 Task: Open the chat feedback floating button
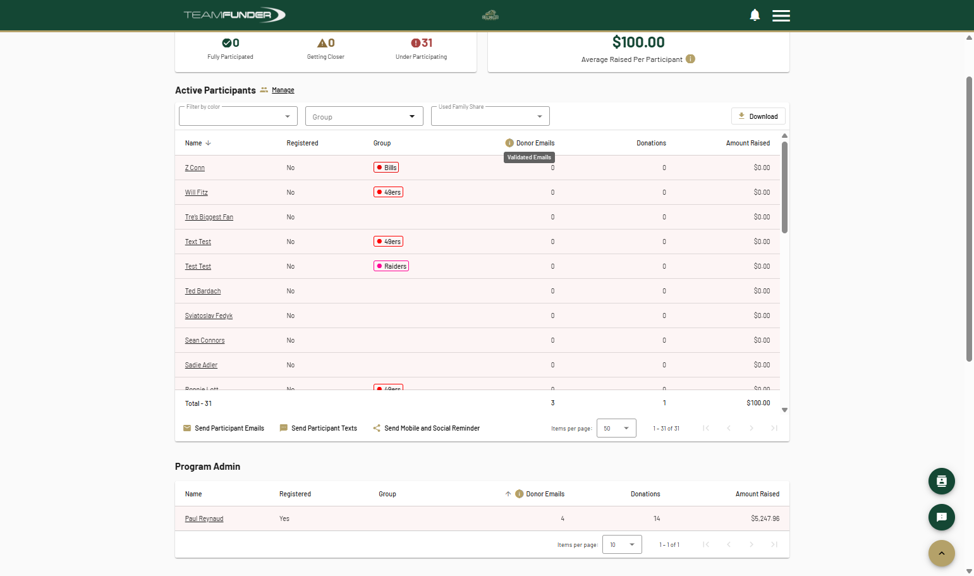coord(942,517)
